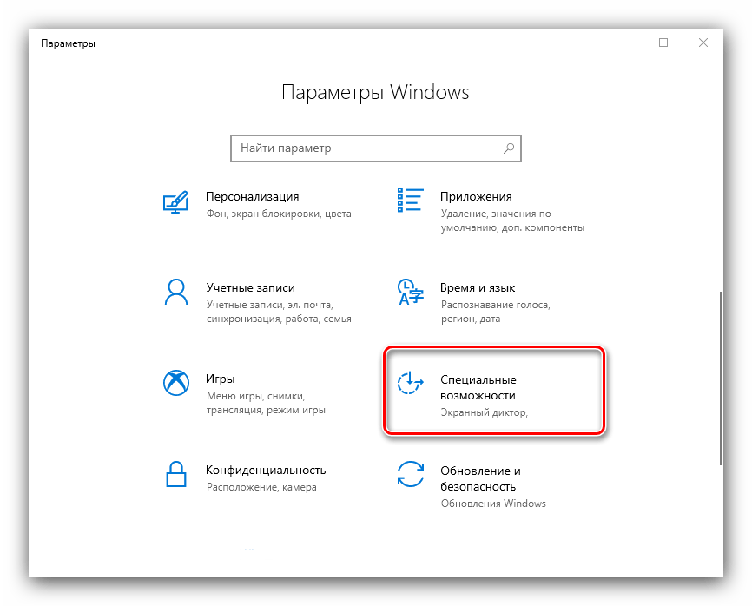Open the Приложения settings heading

pos(476,196)
